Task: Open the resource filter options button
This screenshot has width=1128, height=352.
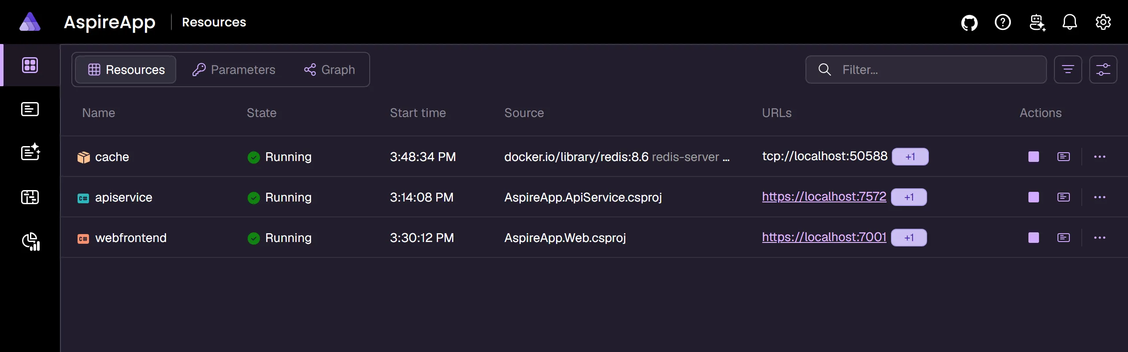Action: tap(1068, 70)
